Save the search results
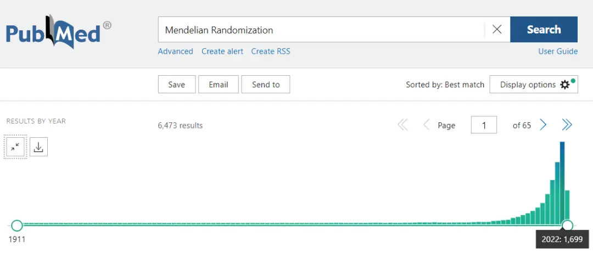This screenshot has width=593, height=258. [x=177, y=85]
